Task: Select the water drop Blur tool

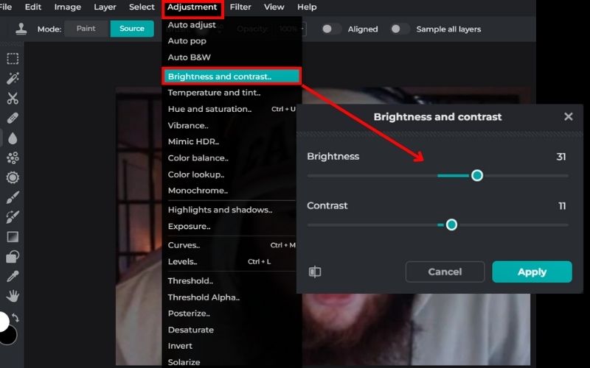Action: (x=13, y=138)
